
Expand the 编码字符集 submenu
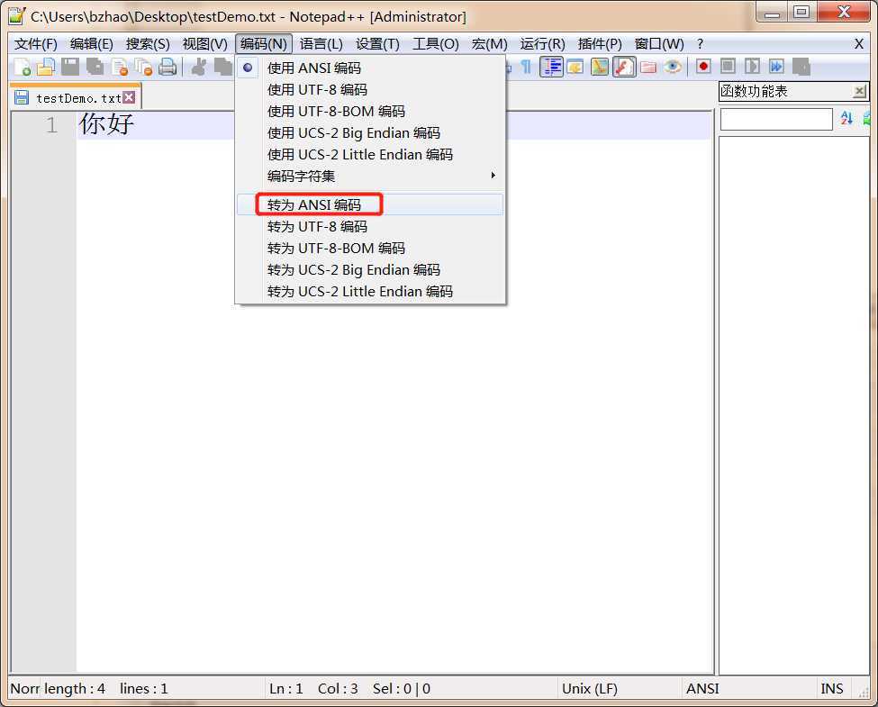370,176
